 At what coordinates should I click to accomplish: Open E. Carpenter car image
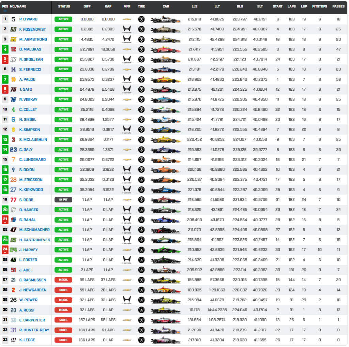[166, 320]
